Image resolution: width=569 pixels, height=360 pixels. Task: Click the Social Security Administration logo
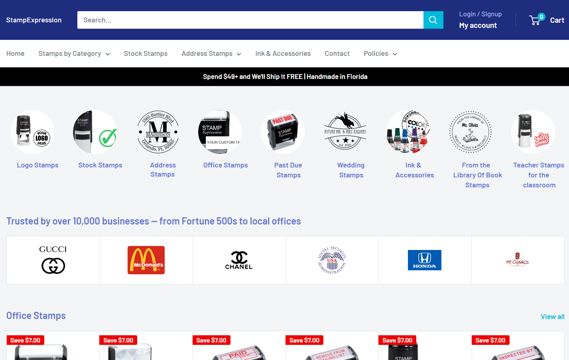click(332, 260)
